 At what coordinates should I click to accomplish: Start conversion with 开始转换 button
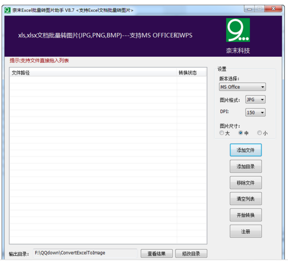(246, 215)
